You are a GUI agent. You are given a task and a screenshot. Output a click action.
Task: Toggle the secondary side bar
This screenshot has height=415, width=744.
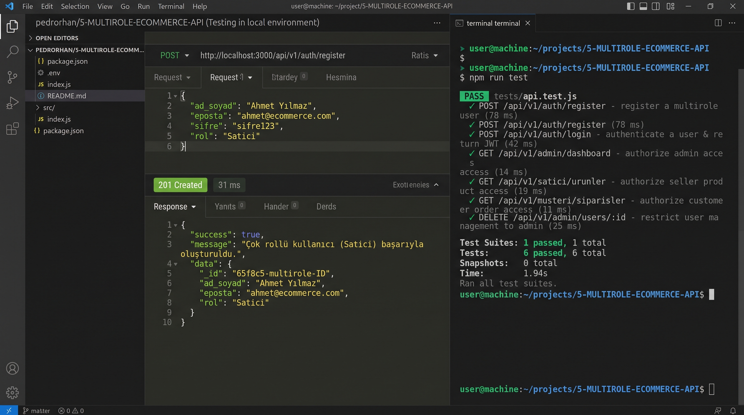656,6
